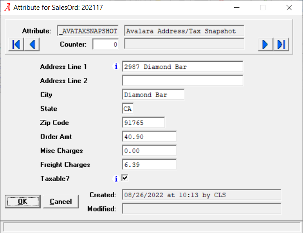Jump to the first attribute record

point(16,44)
